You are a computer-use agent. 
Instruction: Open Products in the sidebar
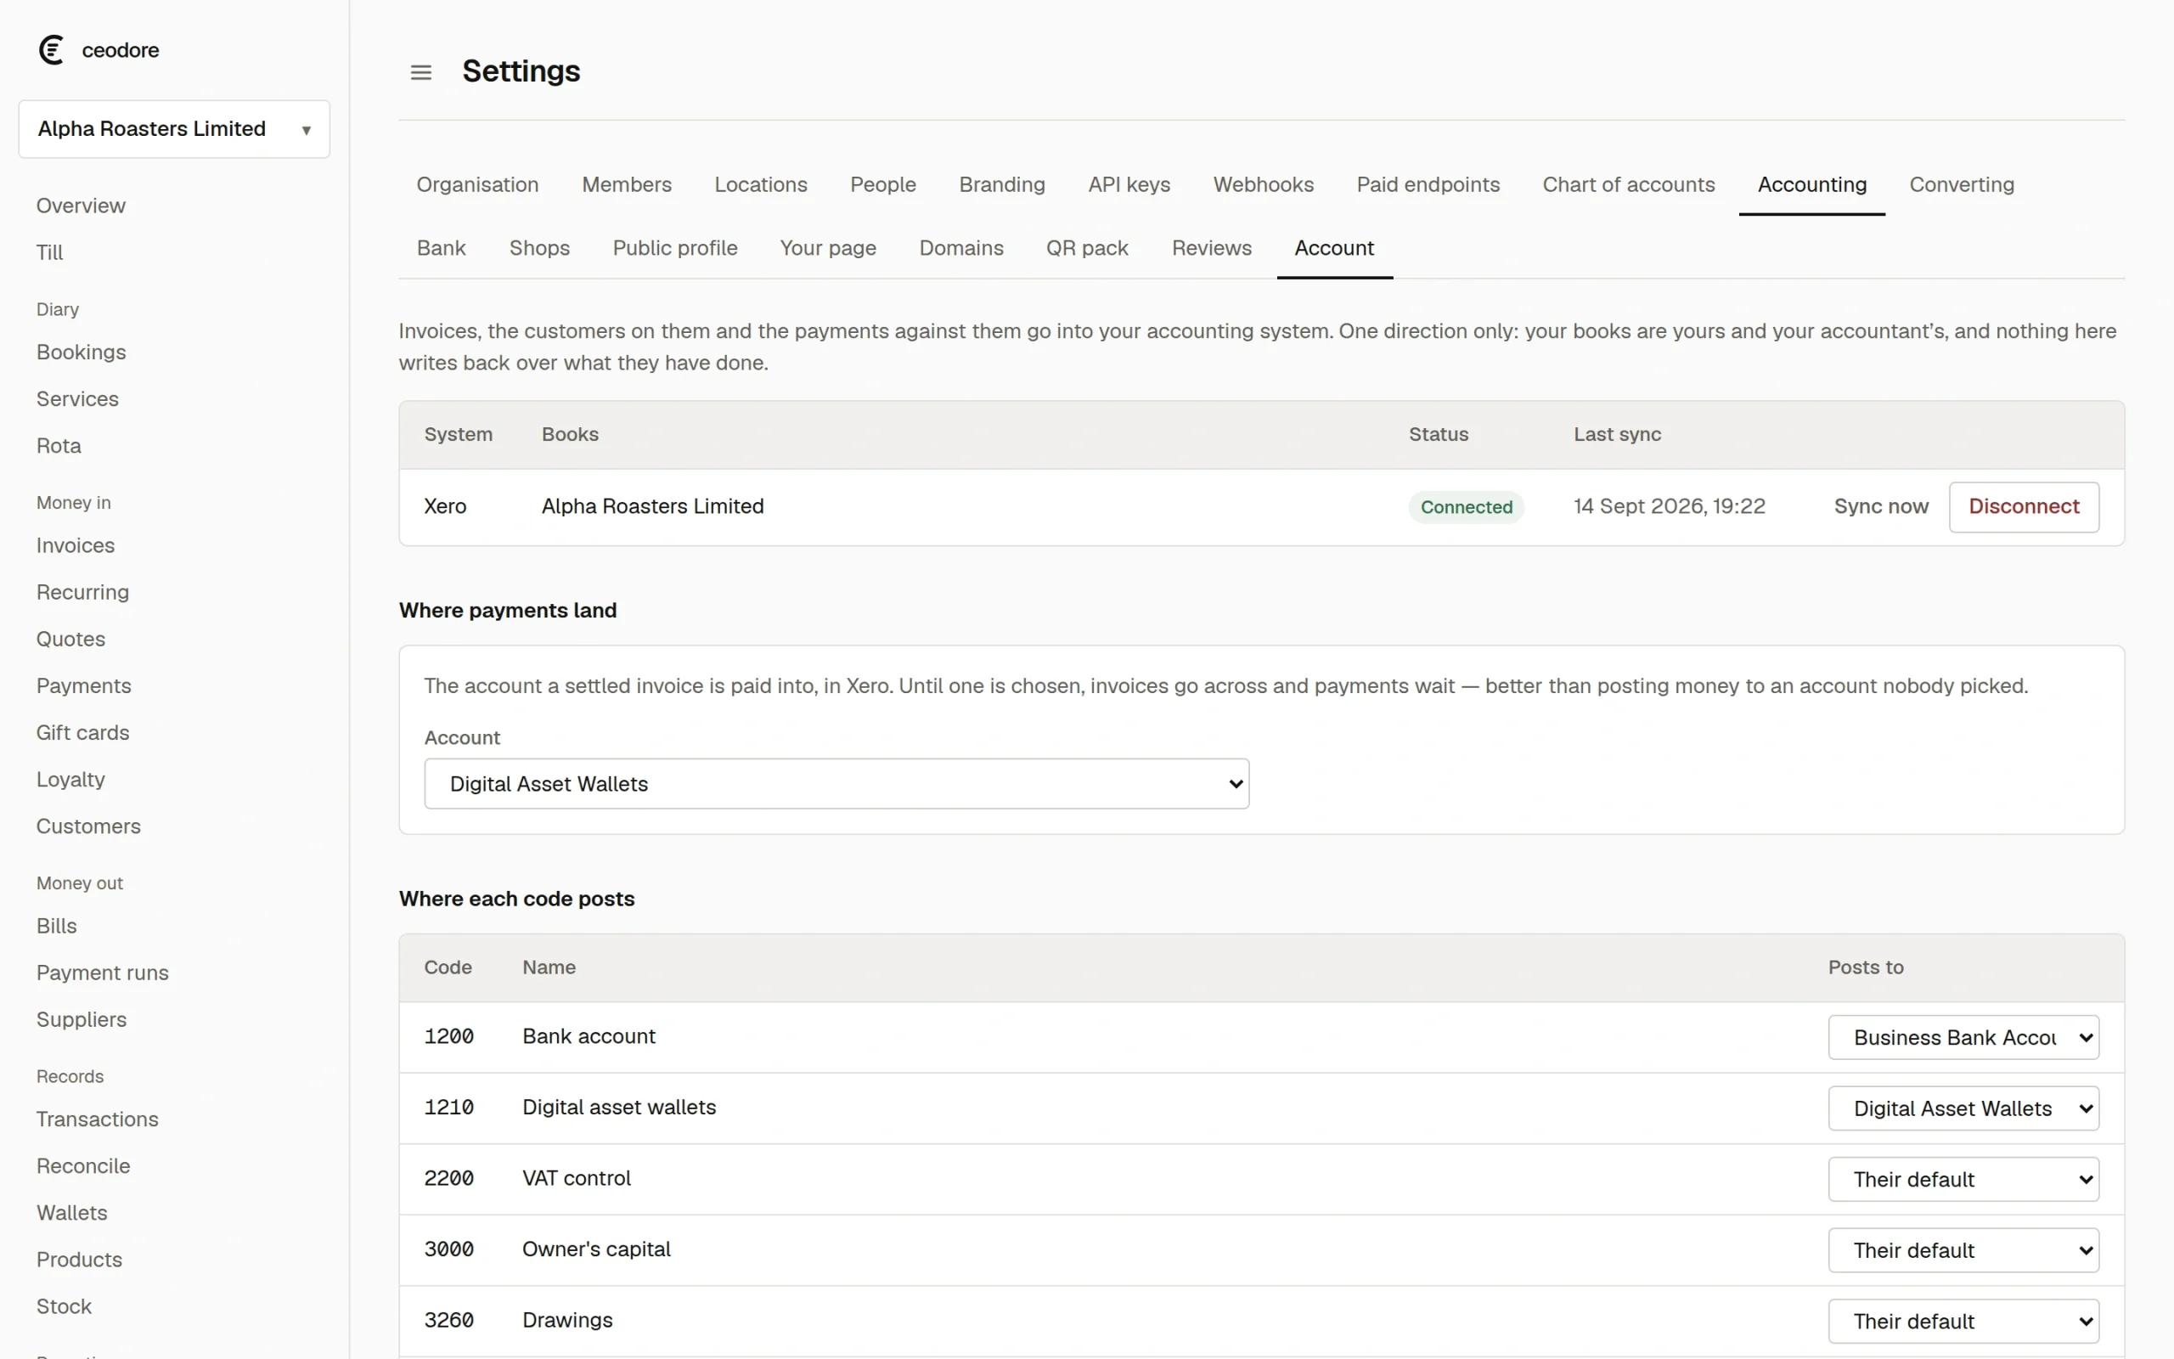[79, 1260]
